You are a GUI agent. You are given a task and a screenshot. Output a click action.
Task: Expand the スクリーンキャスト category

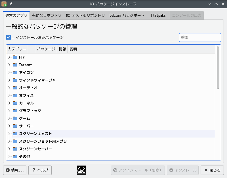point(9,134)
